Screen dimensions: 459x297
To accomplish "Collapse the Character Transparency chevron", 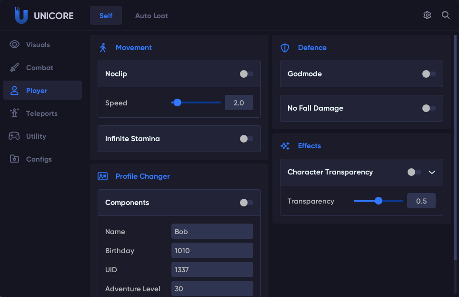I will point(432,172).
